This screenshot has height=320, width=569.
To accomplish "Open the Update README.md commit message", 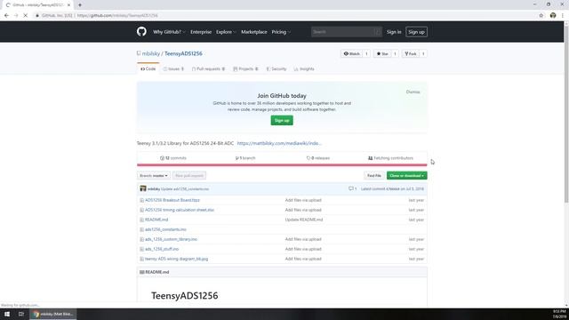I will [x=304, y=220].
